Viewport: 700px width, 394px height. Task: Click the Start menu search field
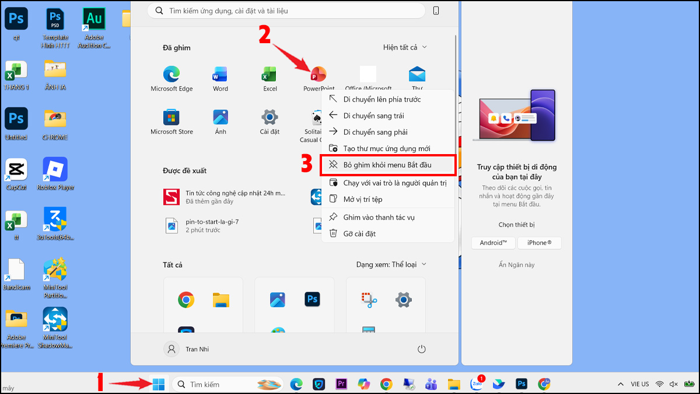click(286, 11)
